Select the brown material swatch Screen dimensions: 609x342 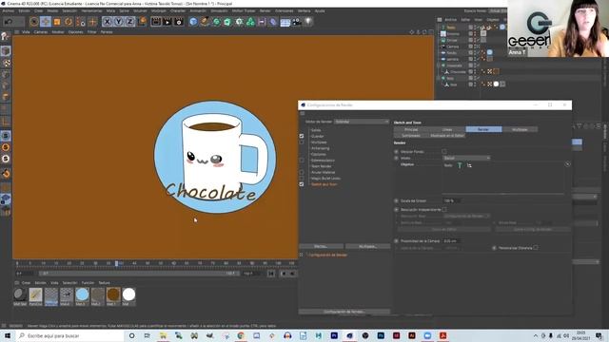coord(113,295)
